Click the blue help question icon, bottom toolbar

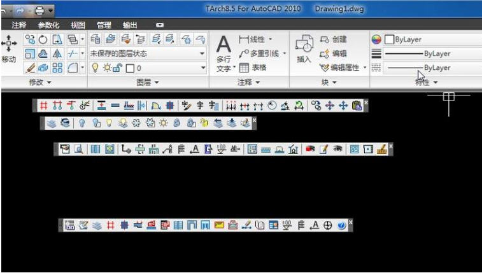click(x=341, y=225)
